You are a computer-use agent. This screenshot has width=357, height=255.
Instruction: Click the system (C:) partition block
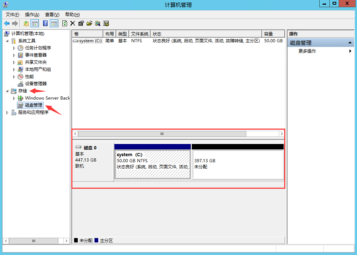[x=152, y=161]
